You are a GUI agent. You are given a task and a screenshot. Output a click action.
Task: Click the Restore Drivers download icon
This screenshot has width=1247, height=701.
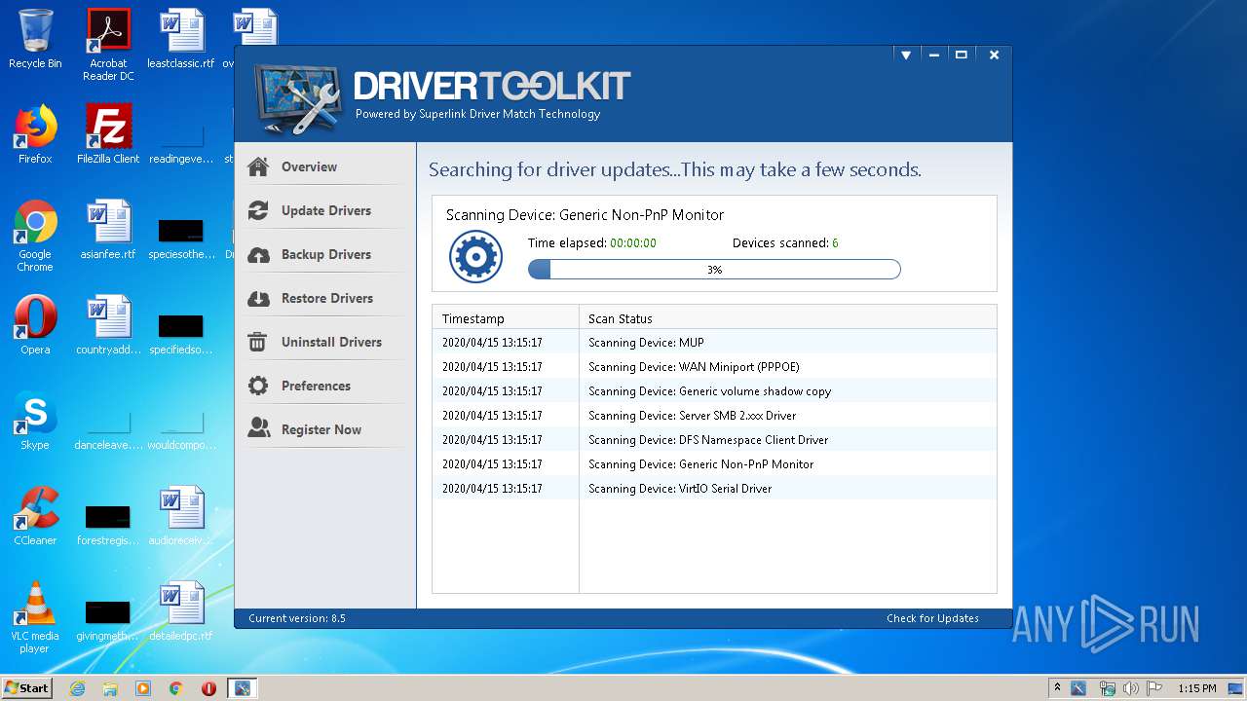(x=258, y=299)
